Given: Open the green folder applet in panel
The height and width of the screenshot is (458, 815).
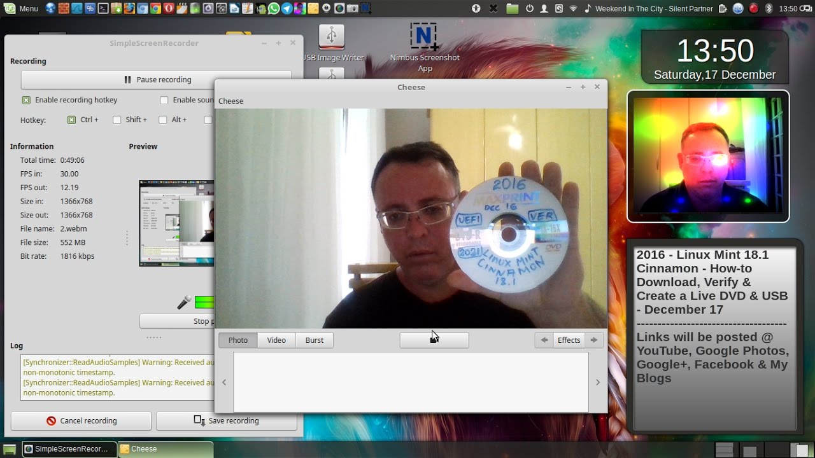Looking at the screenshot, I should (x=513, y=9).
